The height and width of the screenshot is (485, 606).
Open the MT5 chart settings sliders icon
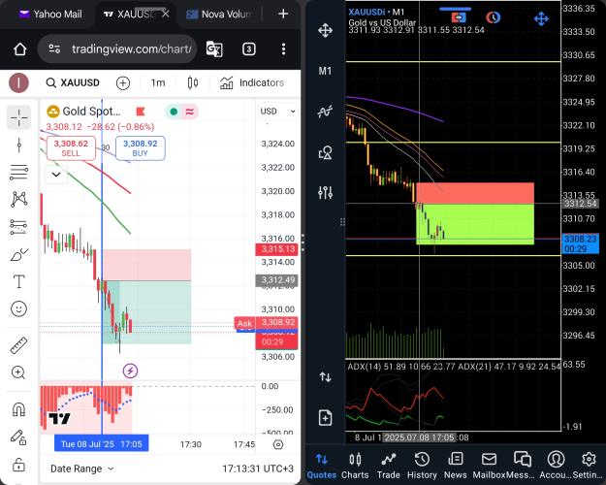(x=325, y=192)
